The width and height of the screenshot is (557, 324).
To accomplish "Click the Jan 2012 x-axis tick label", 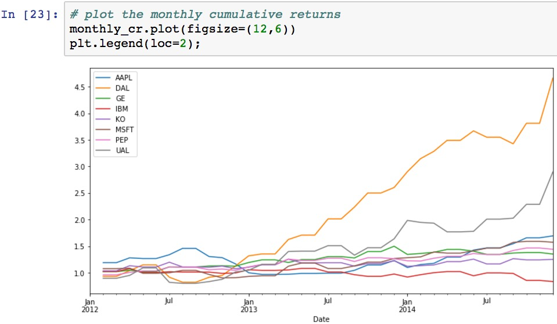I will coord(89,305).
